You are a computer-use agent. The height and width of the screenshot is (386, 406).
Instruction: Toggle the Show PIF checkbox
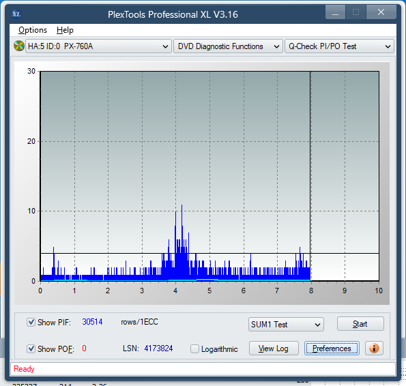pos(31,323)
